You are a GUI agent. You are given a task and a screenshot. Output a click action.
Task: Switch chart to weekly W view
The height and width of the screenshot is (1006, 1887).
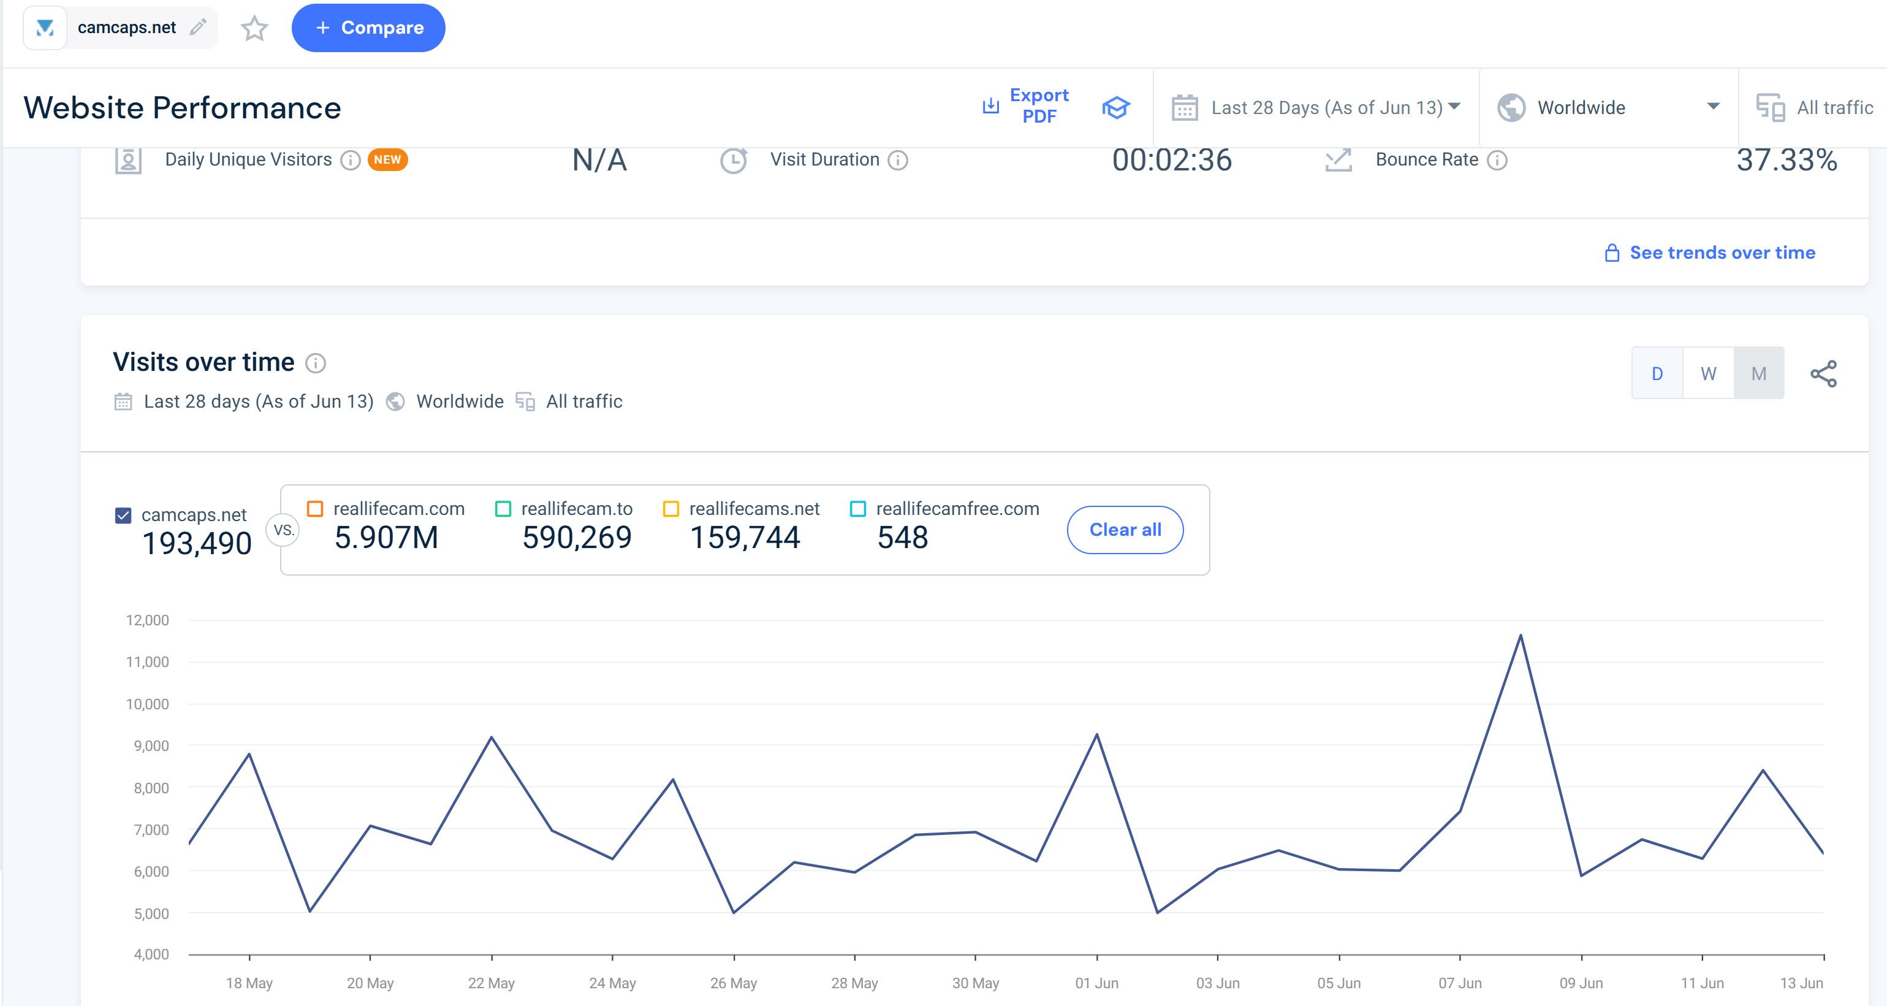click(x=1708, y=374)
